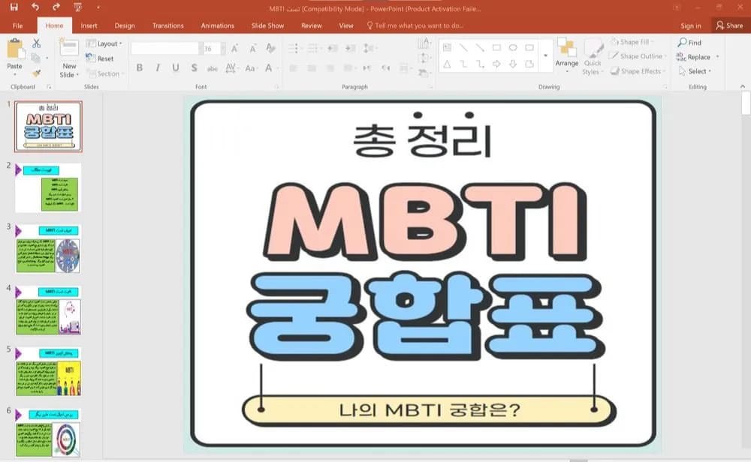Select slide 2 thumbnail
Viewport: 751px width, 462px height.
coord(48,187)
